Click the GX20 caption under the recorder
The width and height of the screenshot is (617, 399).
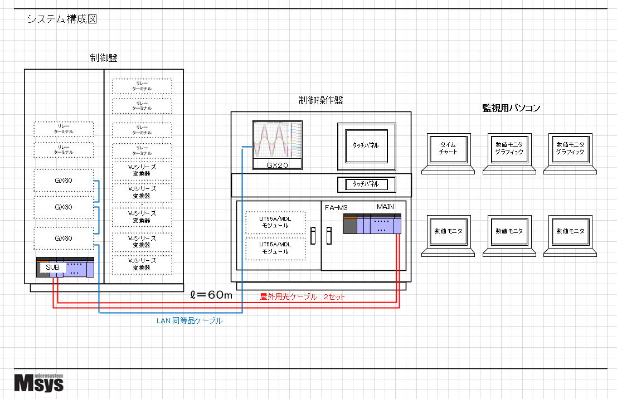click(278, 166)
